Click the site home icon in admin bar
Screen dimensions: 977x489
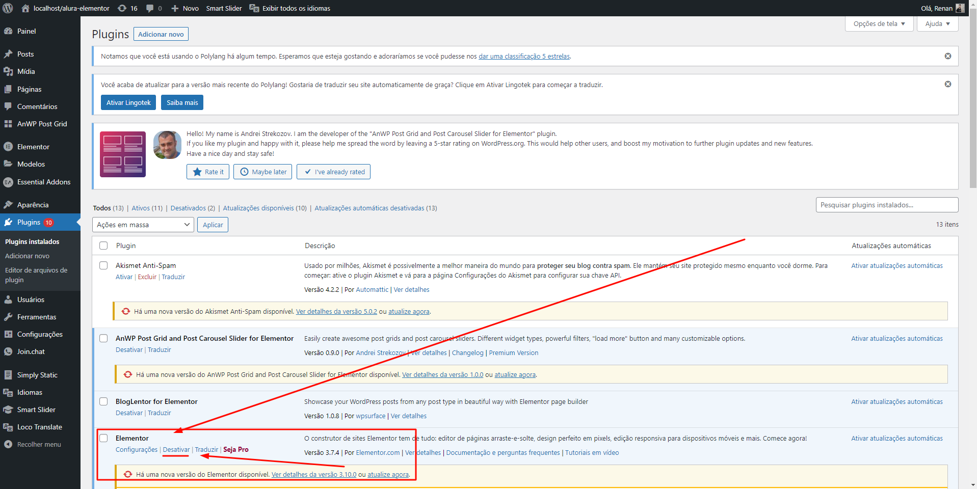click(x=25, y=8)
